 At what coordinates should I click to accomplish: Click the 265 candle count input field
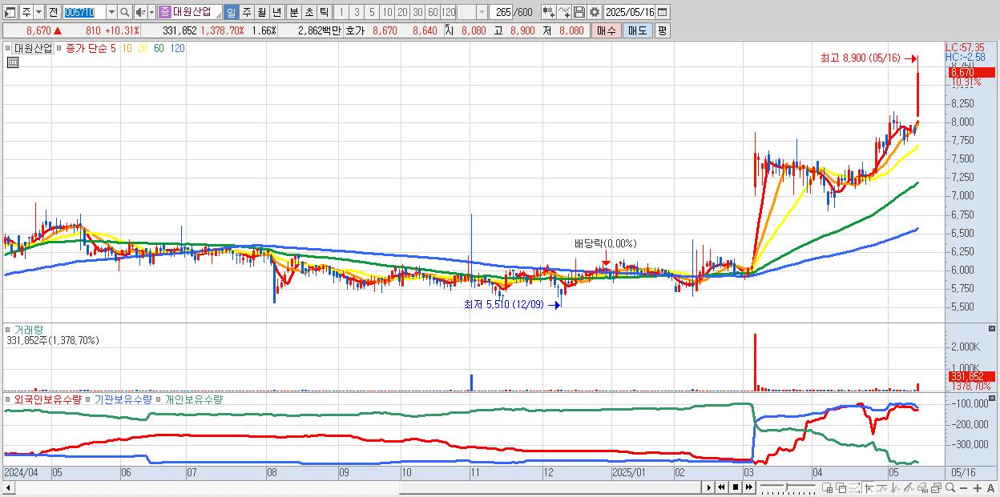[x=502, y=12]
